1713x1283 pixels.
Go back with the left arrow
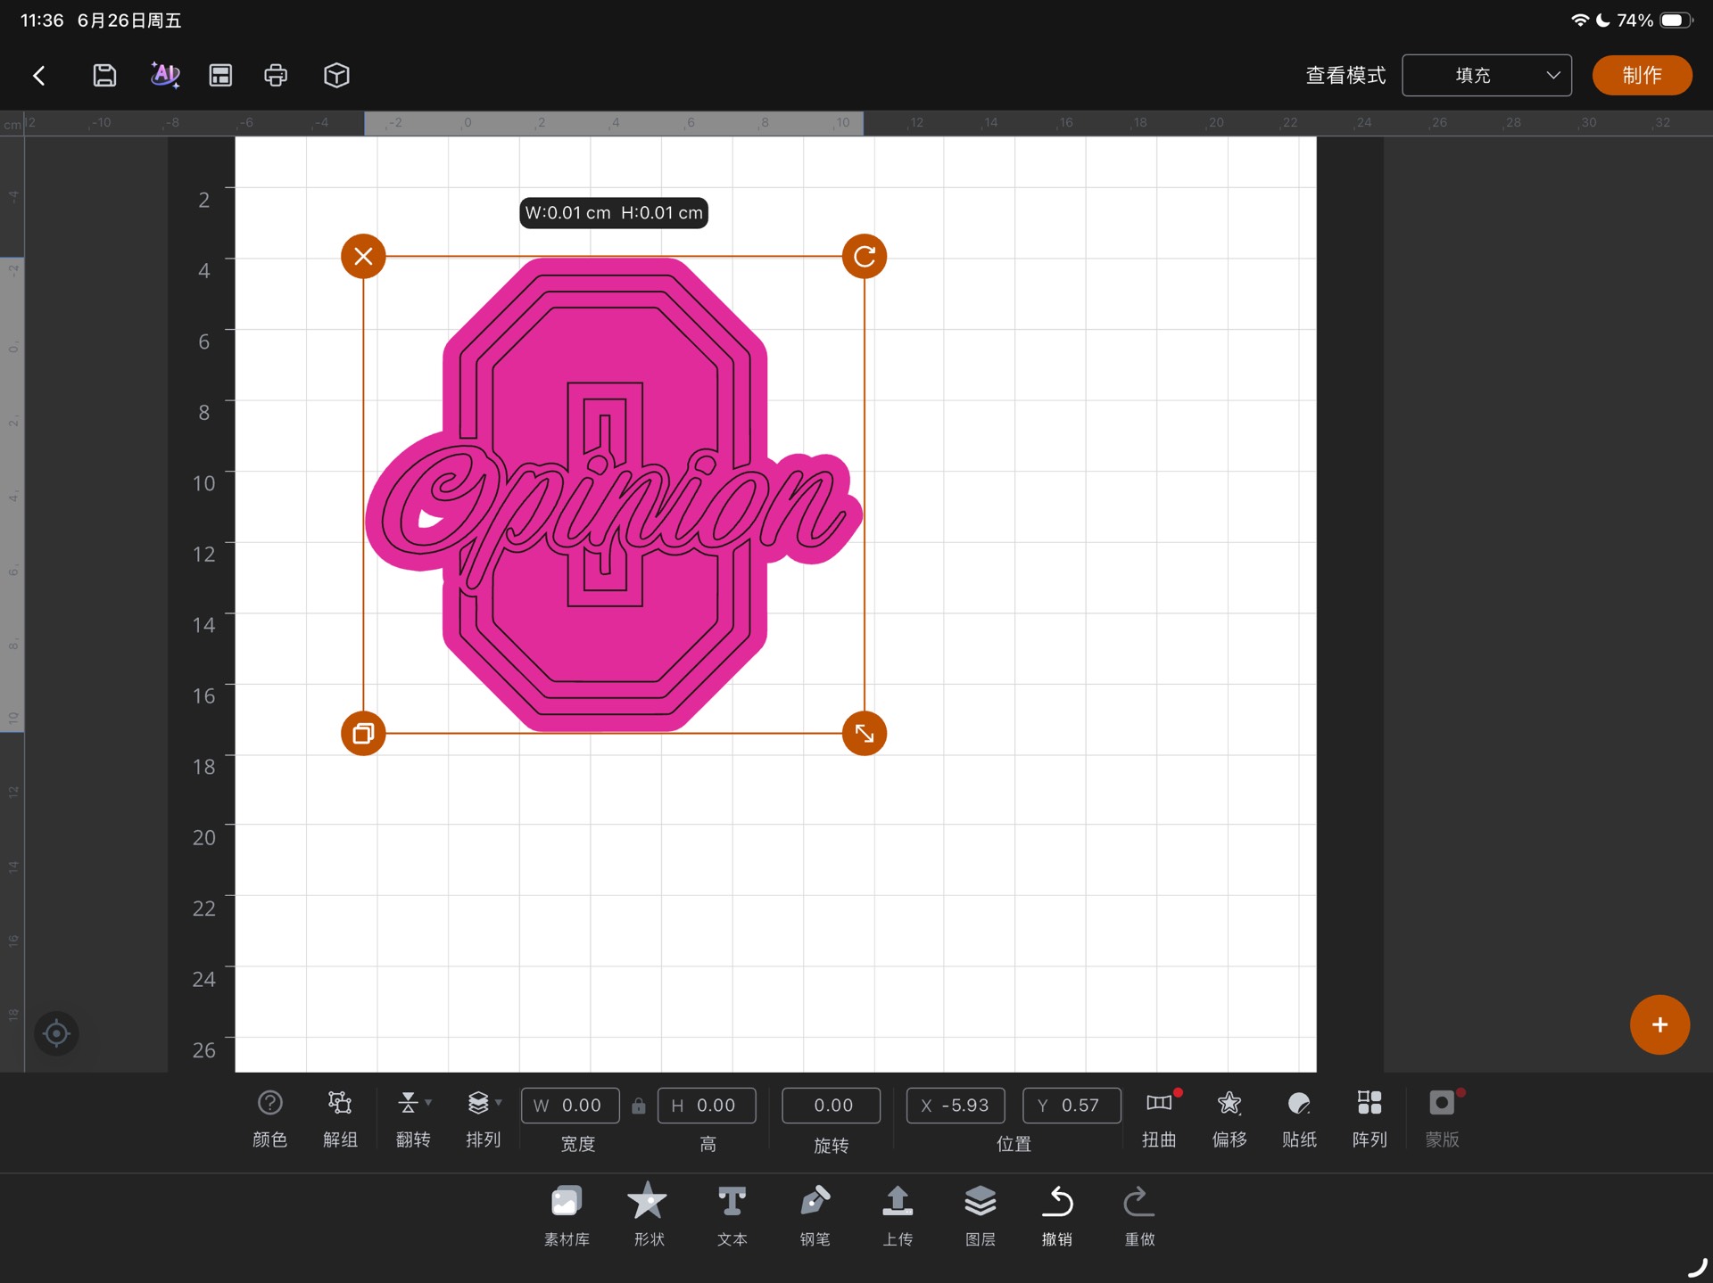coord(39,76)
